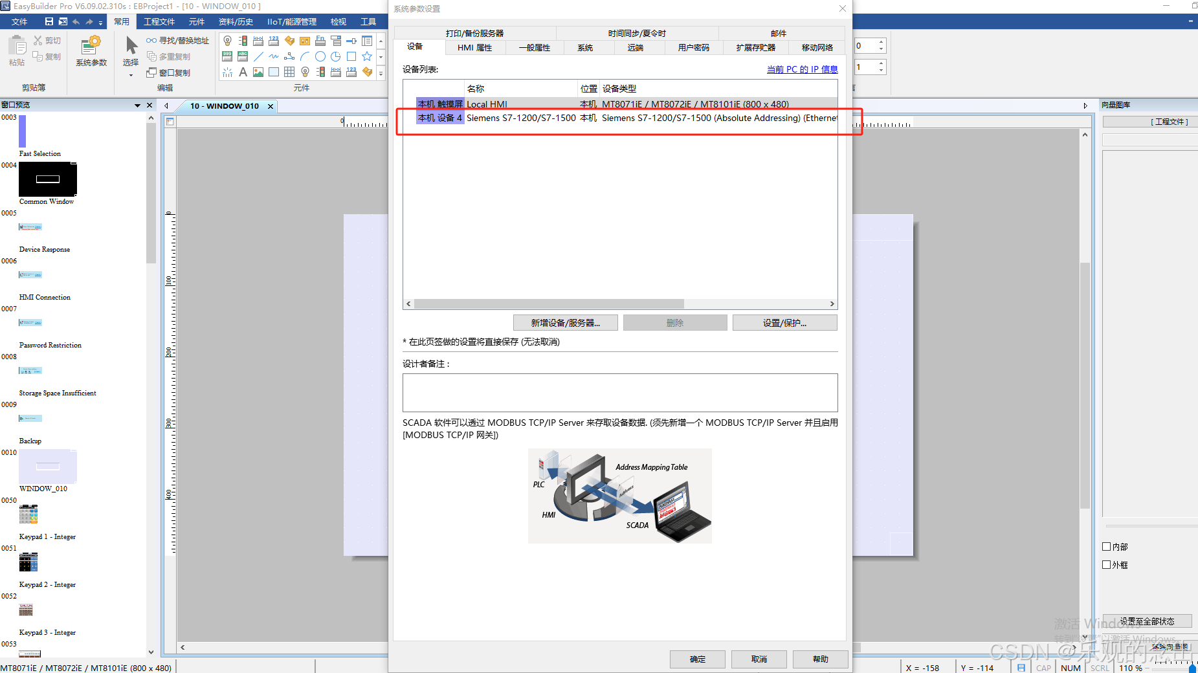Select the freehand curve drawing tool
The width and height of the screenshot is (1198, 673).
(274, 56)
